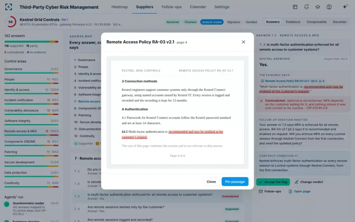Click the pencil Change verdict control
355x222 pixels.
[x=309, y=182]
